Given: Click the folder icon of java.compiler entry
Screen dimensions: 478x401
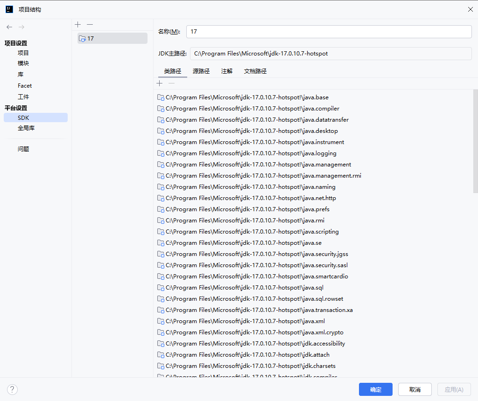Looking at the screenshot, I should 161,109.
